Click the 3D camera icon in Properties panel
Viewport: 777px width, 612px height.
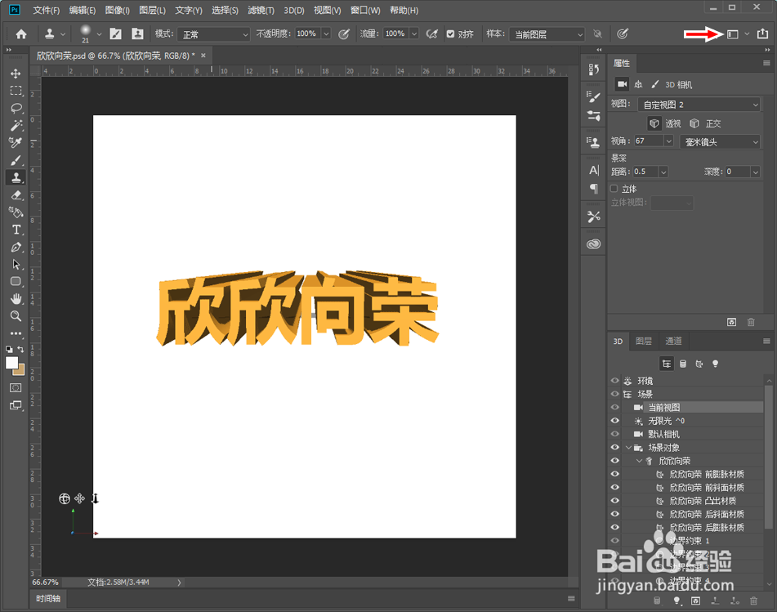click(x=623, y=85)
